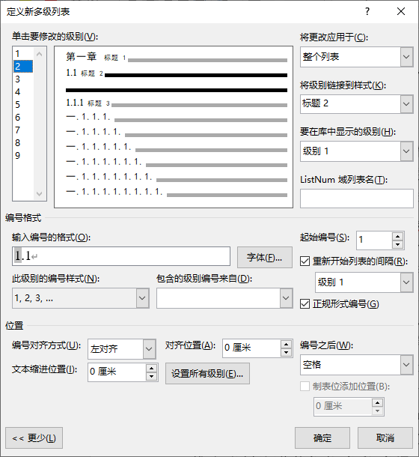Increase the 起始编号 value with up arrow

click(x=397, y=236)
